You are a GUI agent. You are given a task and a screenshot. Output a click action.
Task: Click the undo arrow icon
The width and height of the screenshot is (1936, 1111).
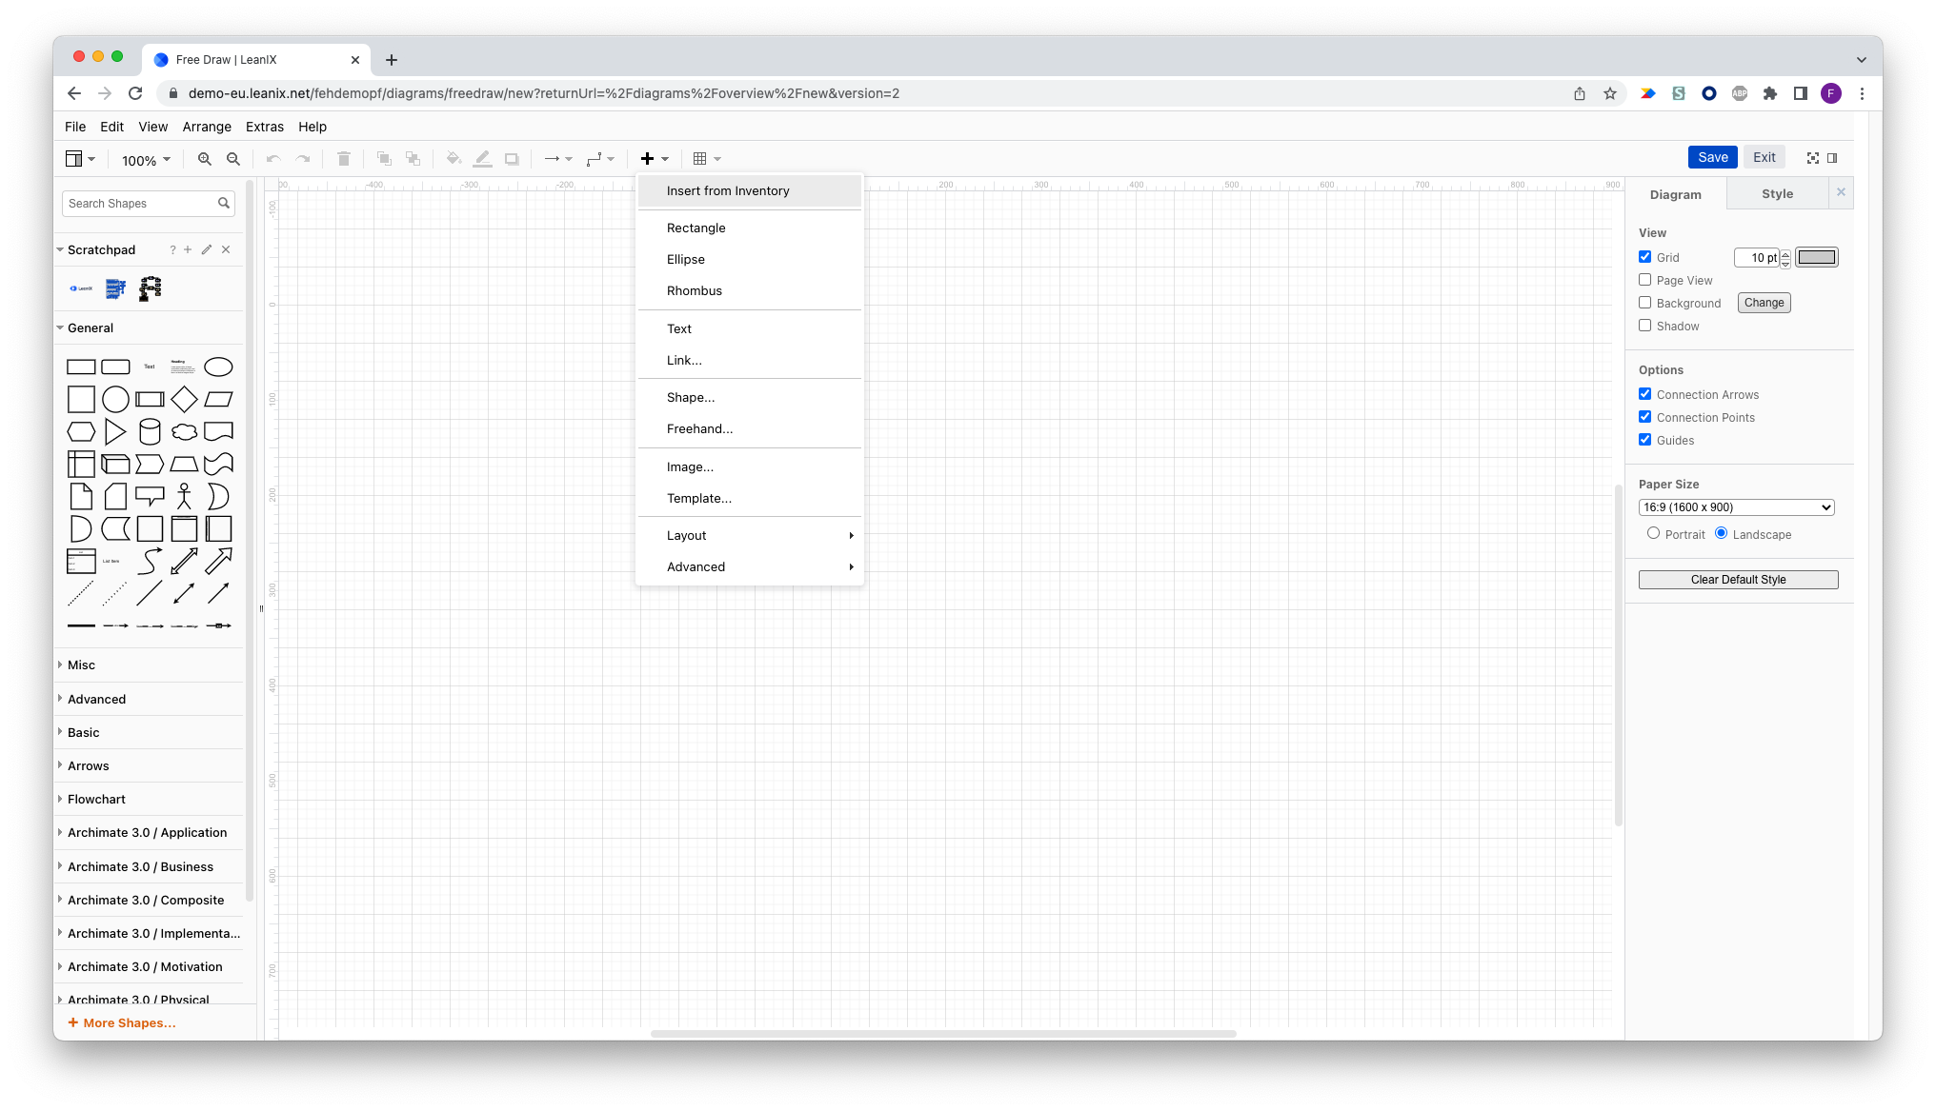[x=273, y=159]
